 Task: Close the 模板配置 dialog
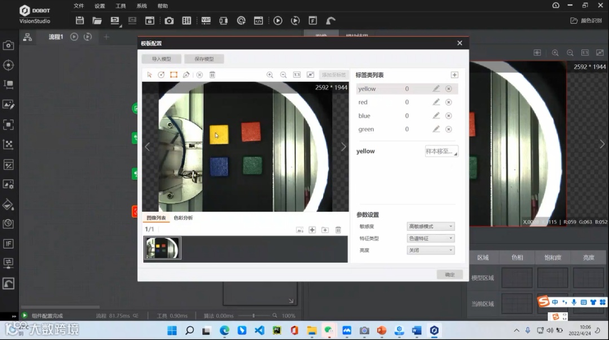coord(460,43)
